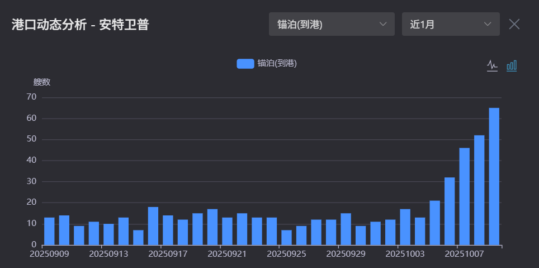This screenshot has height=268, width=539.
Task: Click the 港口动态分析 - 安特卫普 title
Action: point(80,25)
